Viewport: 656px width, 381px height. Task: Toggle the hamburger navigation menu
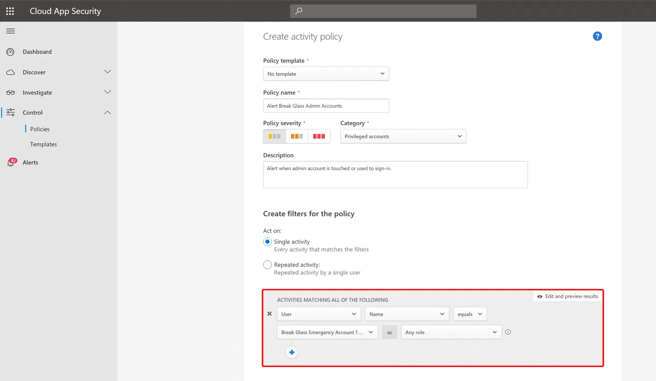[x=10, y=31]
